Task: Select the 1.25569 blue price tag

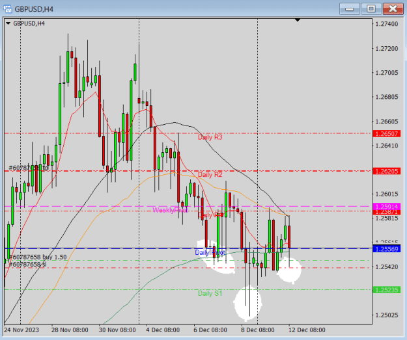Action: (387, 249)
